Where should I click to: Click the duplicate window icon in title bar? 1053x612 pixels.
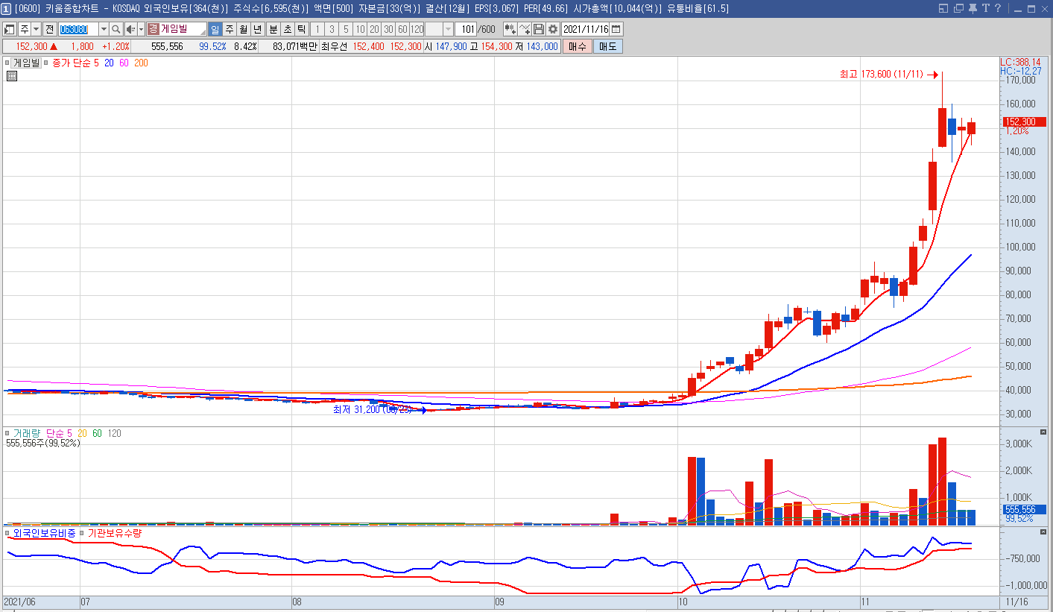pos(958,8)
